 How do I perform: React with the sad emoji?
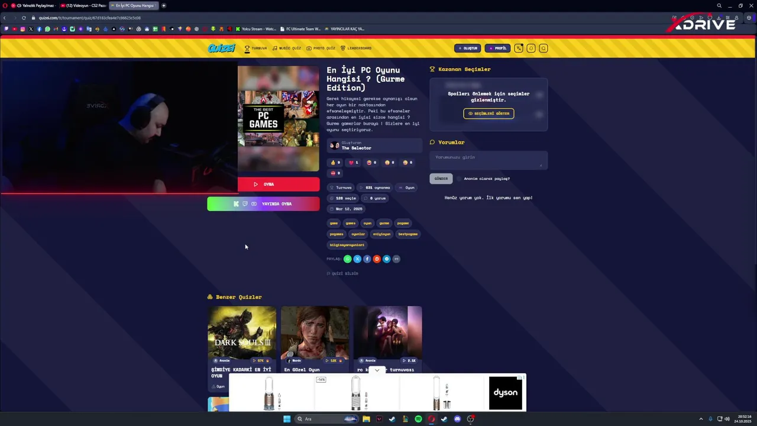[x=407, y=163]
